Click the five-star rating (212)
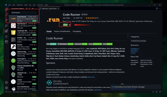 point(92,18)
